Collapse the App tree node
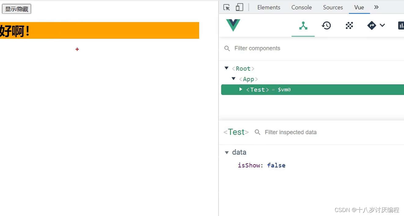The image size is (404, 216). point(233,79)
